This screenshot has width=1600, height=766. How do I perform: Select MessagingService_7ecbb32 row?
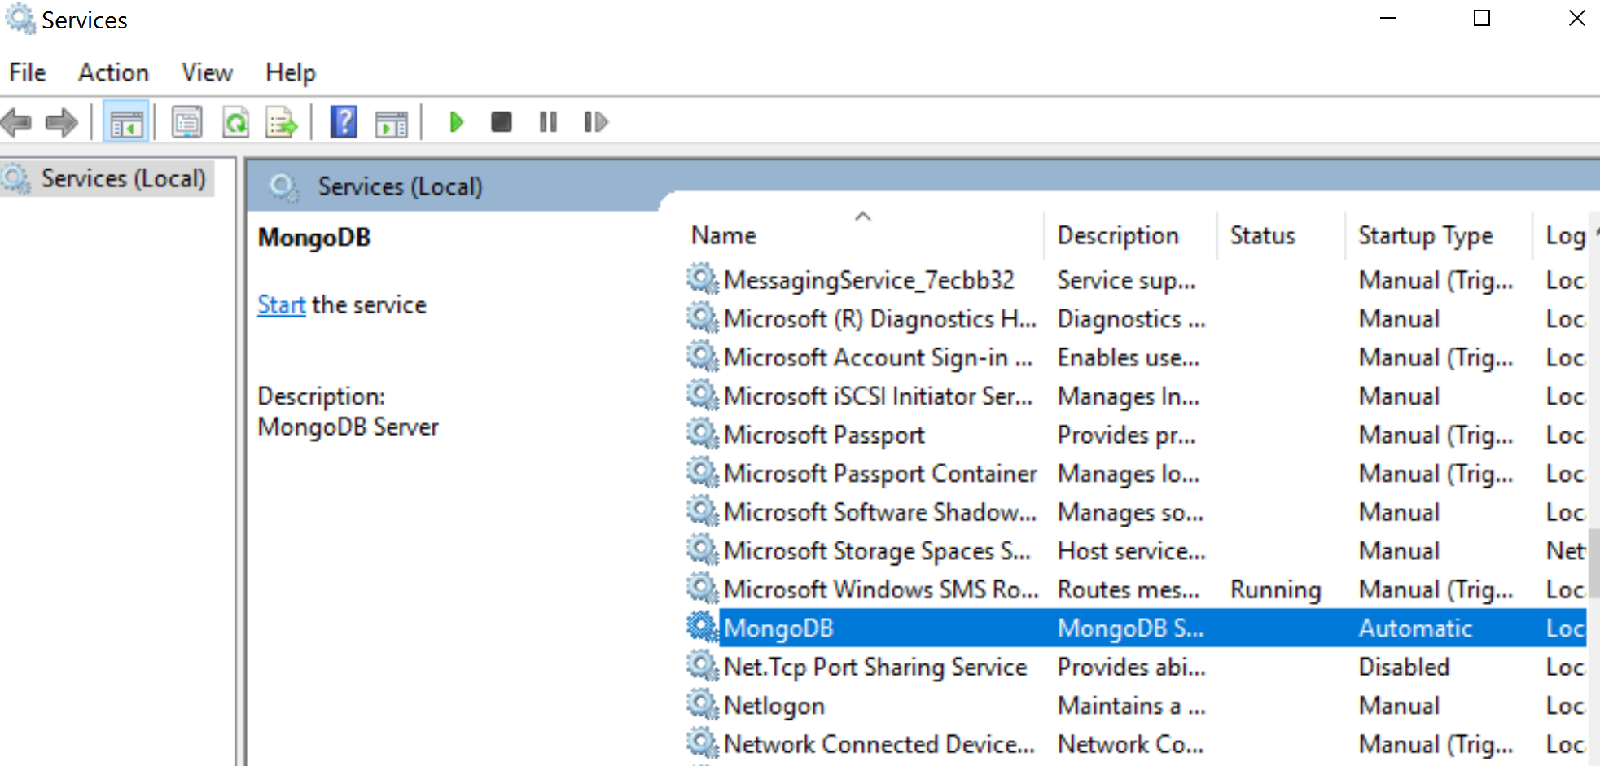pyautogui.click(x=1136, y=280)
